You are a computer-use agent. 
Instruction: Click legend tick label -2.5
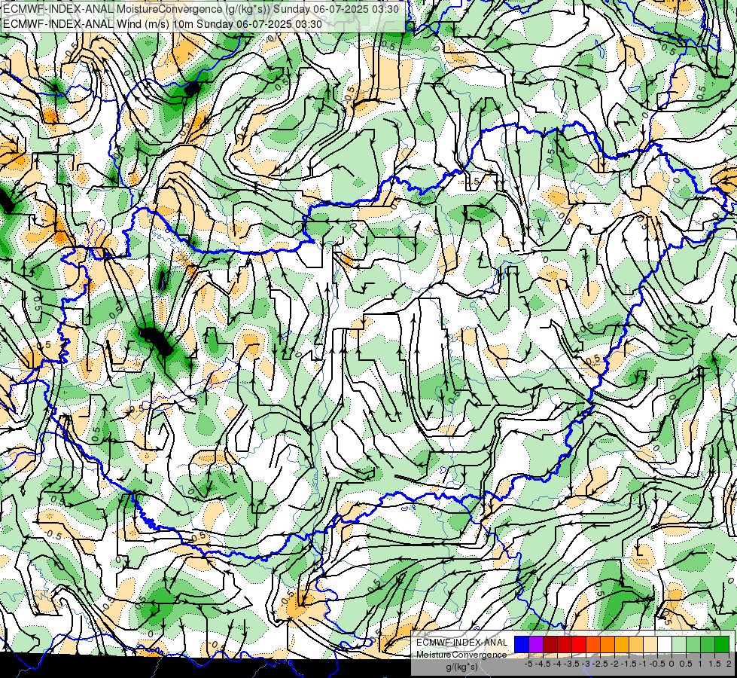600,664
